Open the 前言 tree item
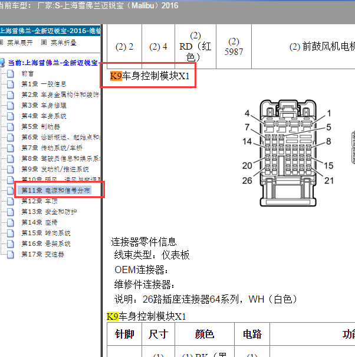This screenshot has height=357, width=355. point(28,73)
